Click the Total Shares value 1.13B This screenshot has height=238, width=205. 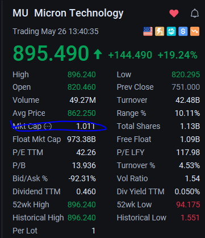click(190, 126)
